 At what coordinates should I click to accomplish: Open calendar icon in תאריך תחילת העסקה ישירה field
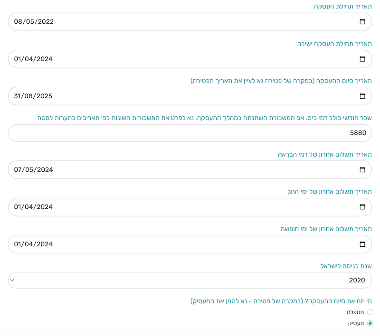(362, 59)
